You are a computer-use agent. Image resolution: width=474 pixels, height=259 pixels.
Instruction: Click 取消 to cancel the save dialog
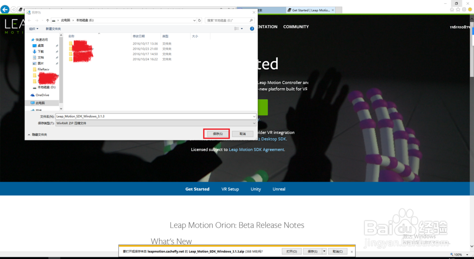tap(242, 134)
